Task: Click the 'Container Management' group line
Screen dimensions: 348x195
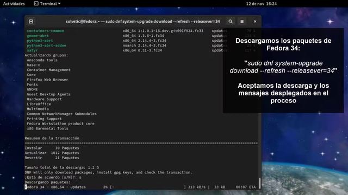Action: click(x=48, y=70)
